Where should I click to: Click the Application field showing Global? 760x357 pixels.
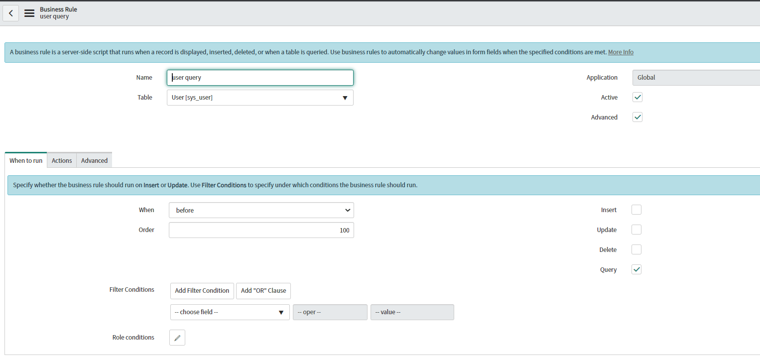(696, 78)
